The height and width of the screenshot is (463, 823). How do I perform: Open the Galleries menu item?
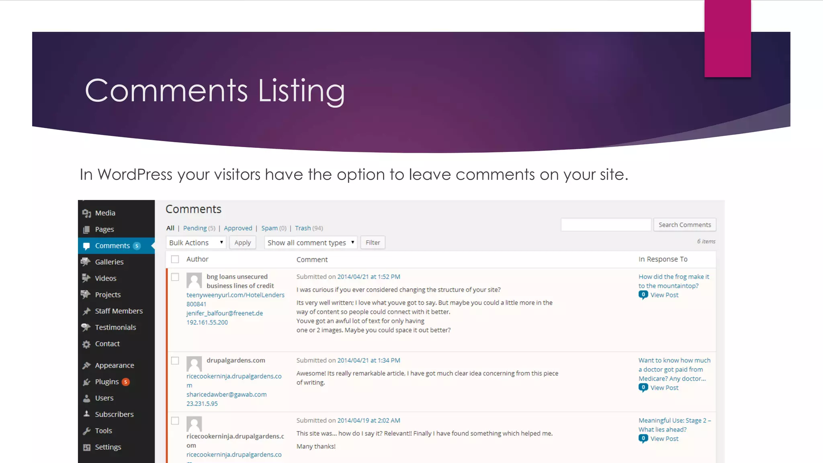click(109, 262)
